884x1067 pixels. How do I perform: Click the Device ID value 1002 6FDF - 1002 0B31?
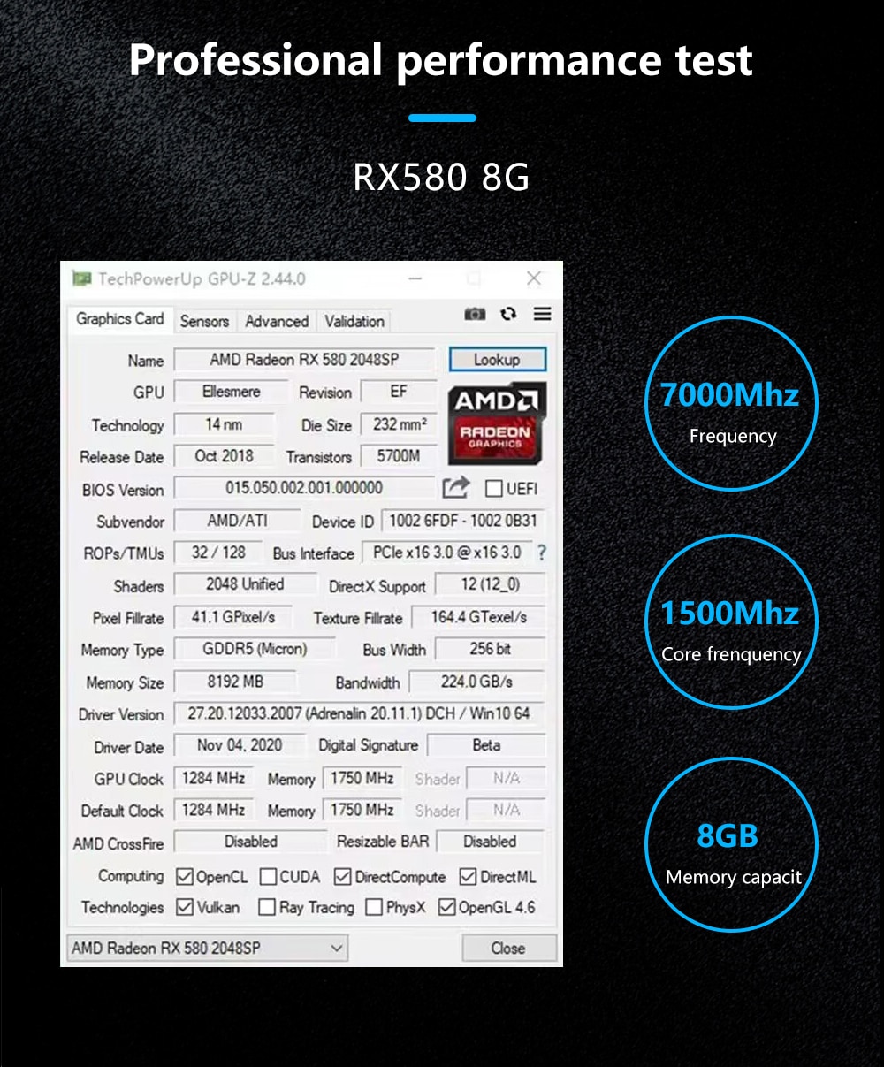463,521
